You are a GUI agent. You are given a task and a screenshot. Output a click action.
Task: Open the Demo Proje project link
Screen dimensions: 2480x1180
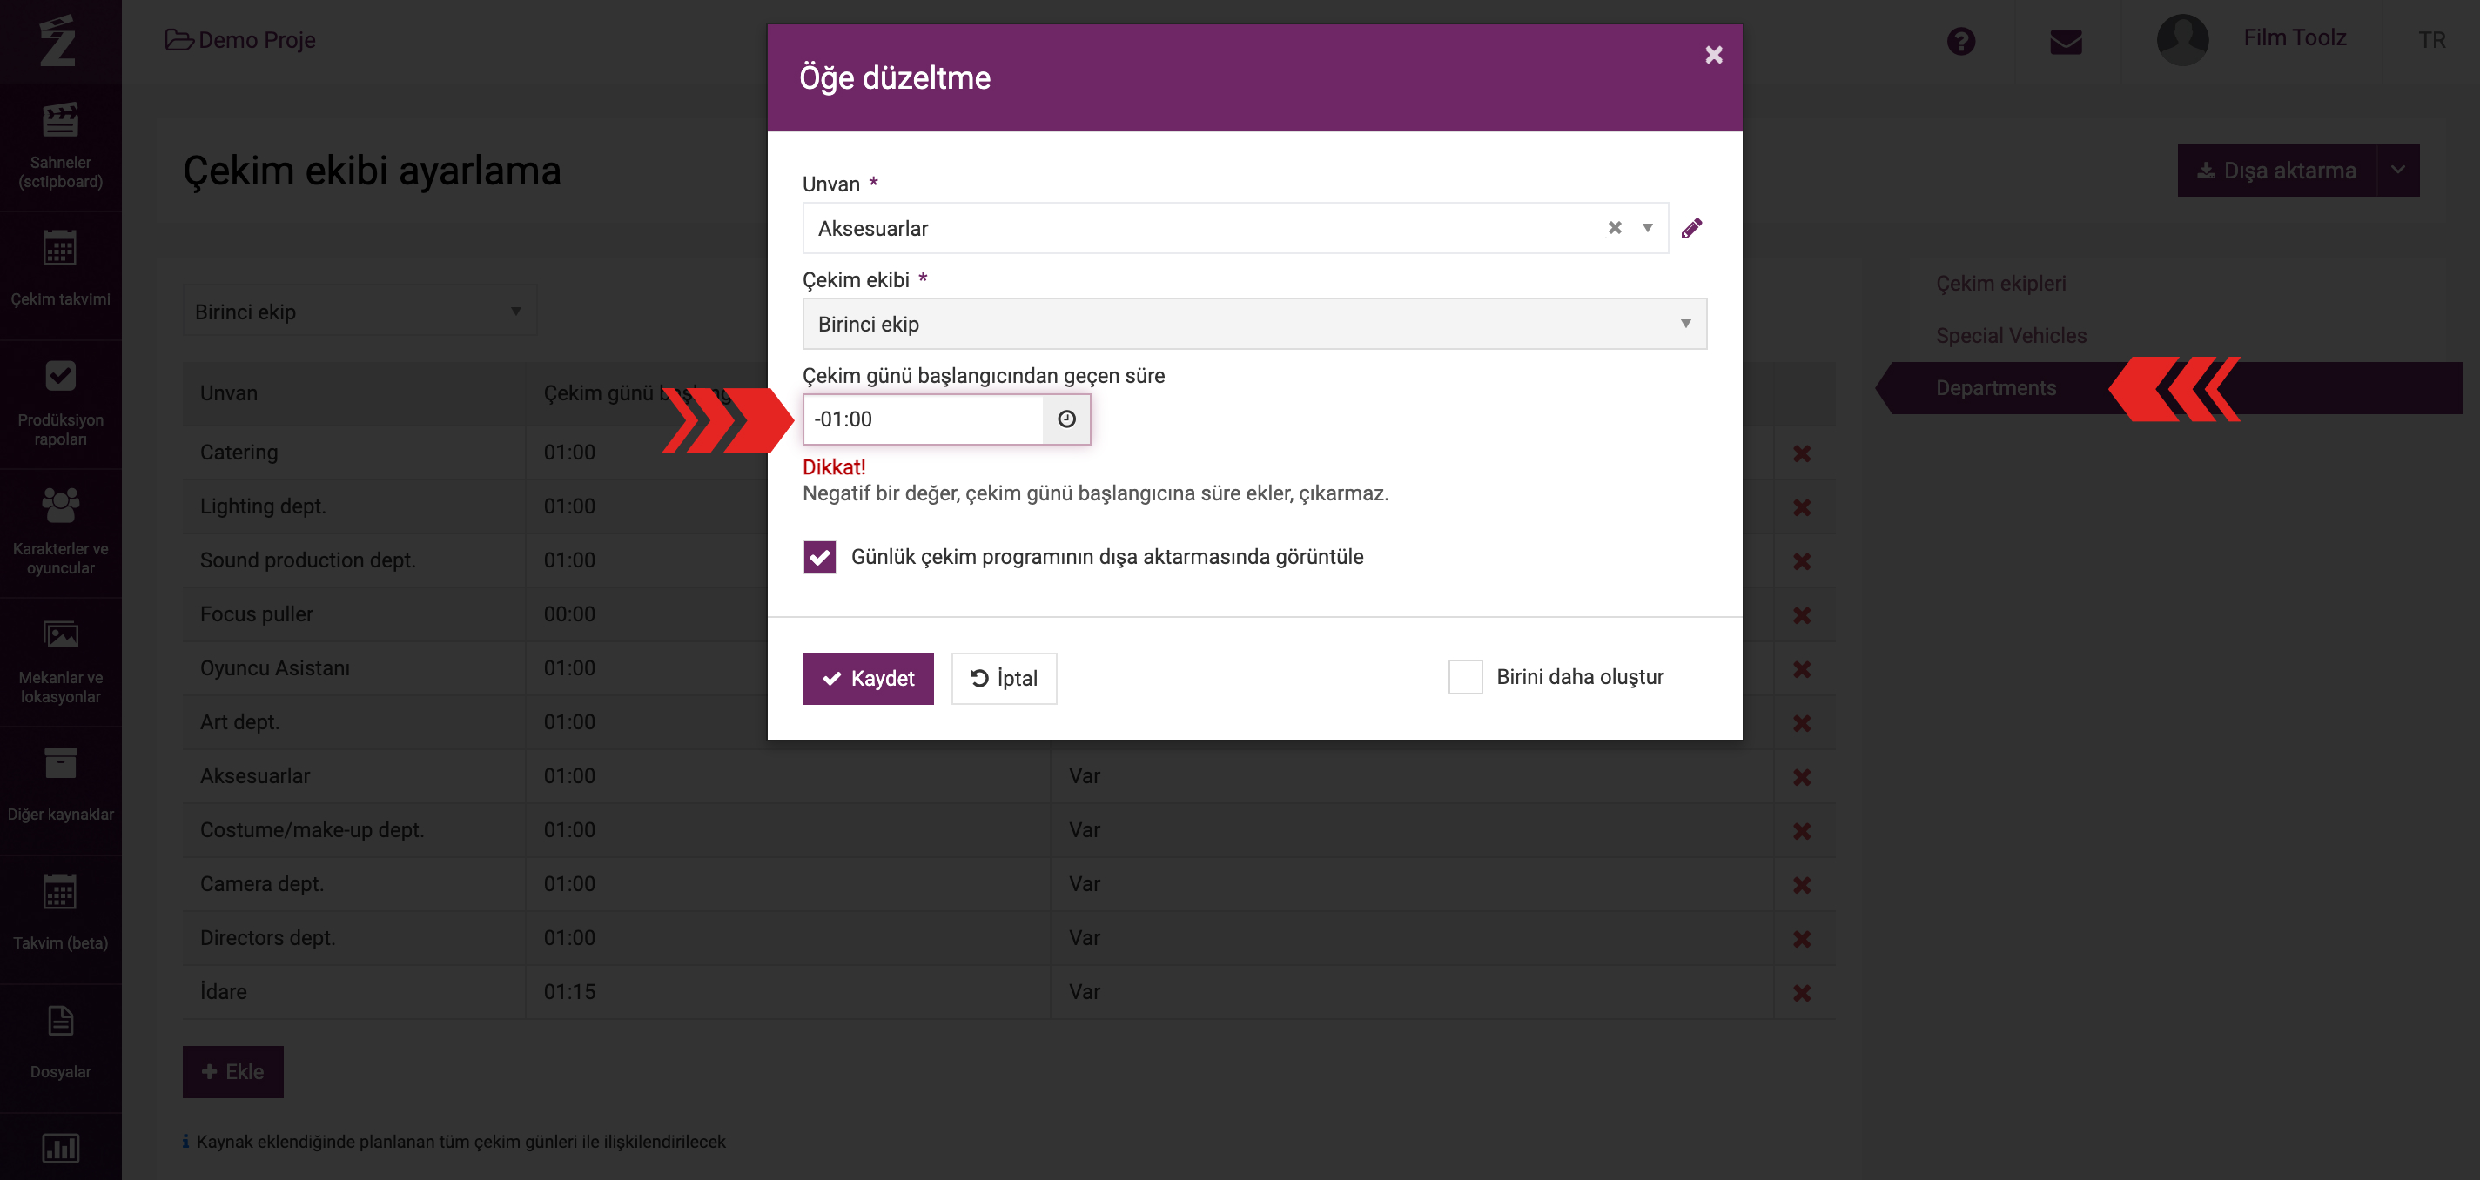pyautogui.click(x=240, y=39)
